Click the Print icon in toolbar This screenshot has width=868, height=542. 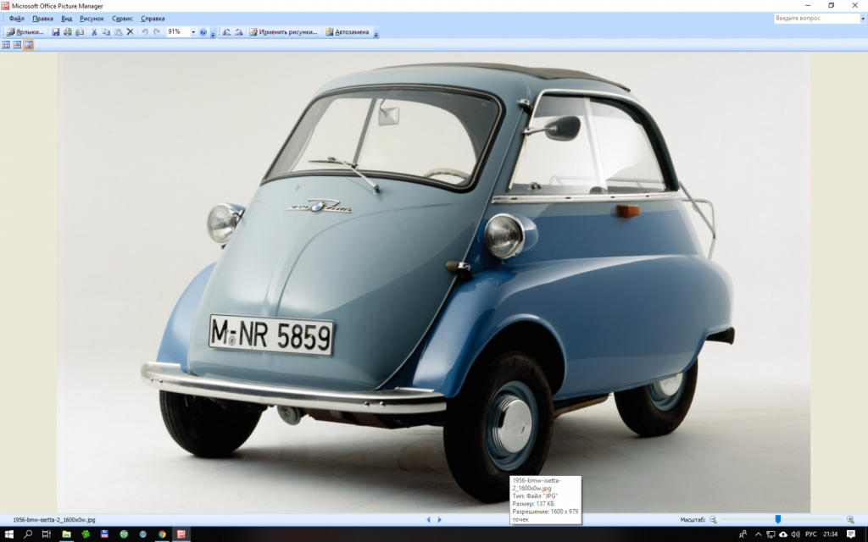(x=68, y=32)
